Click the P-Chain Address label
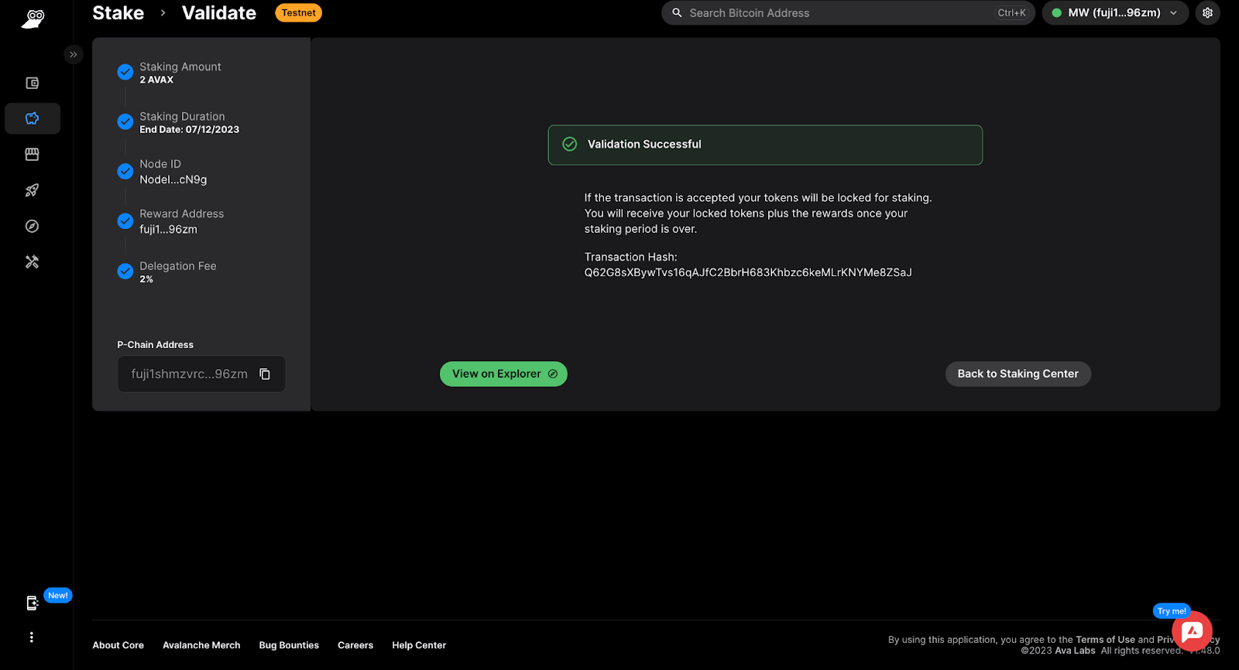Screen dimensions: 1239x670 tap(156, 345)
